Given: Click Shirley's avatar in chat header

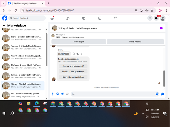Looking at the screenshot, I should [55, 28].
